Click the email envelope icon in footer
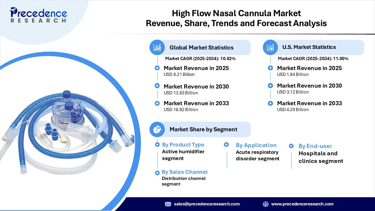 (x=168, y=204)
